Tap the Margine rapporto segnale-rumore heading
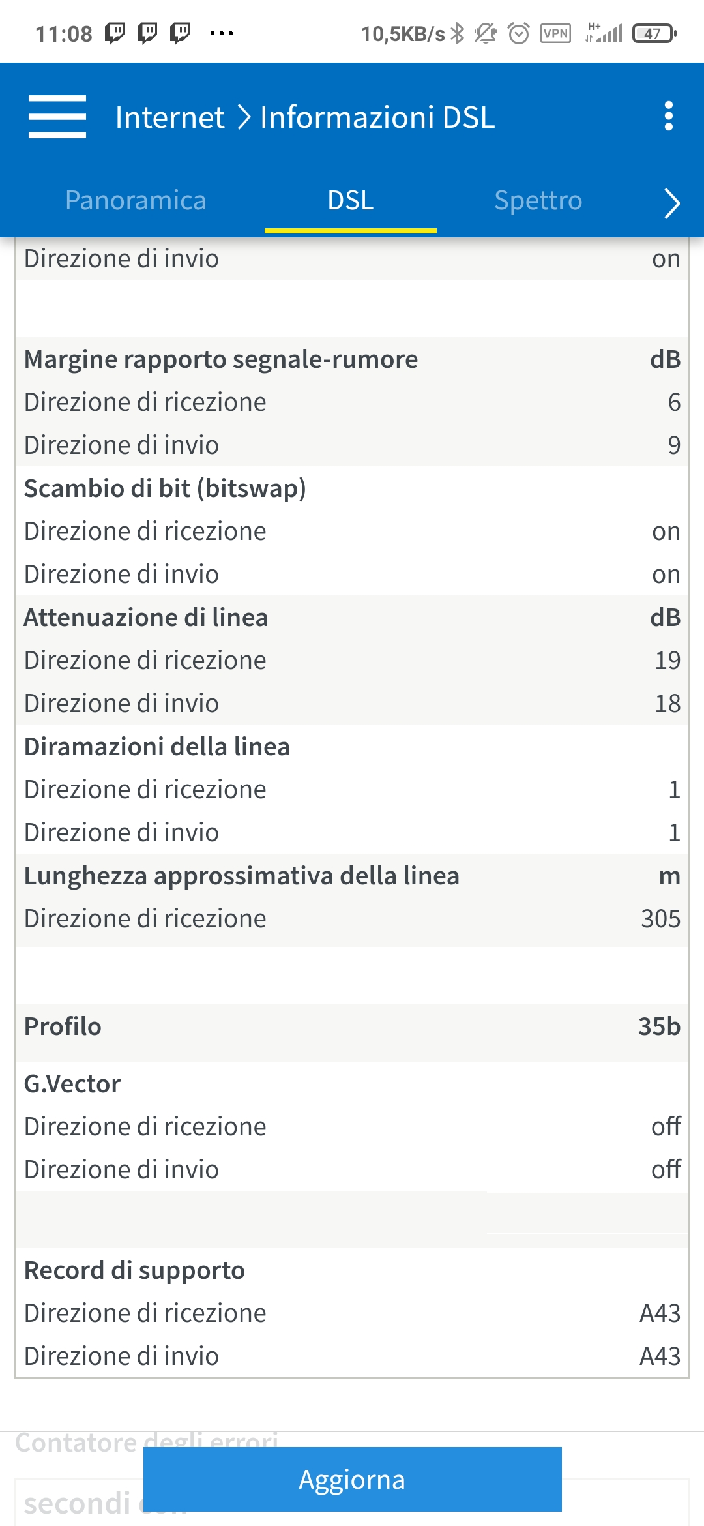The height and width of the screenshot is (1526, 704). tap(221, 359)
